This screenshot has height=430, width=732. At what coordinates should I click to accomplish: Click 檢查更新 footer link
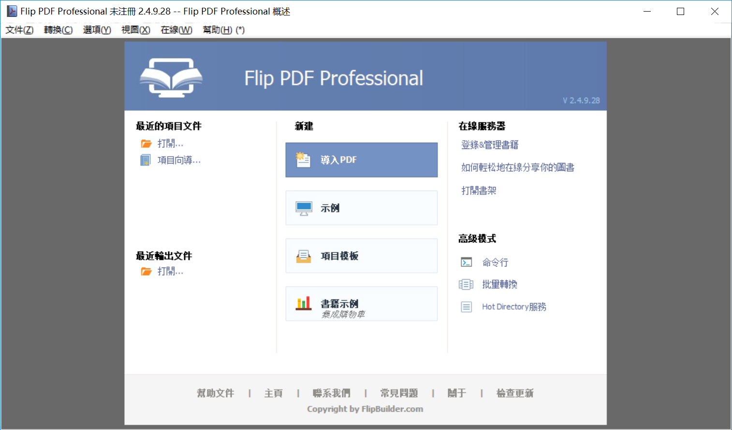(x=515, y=393)
